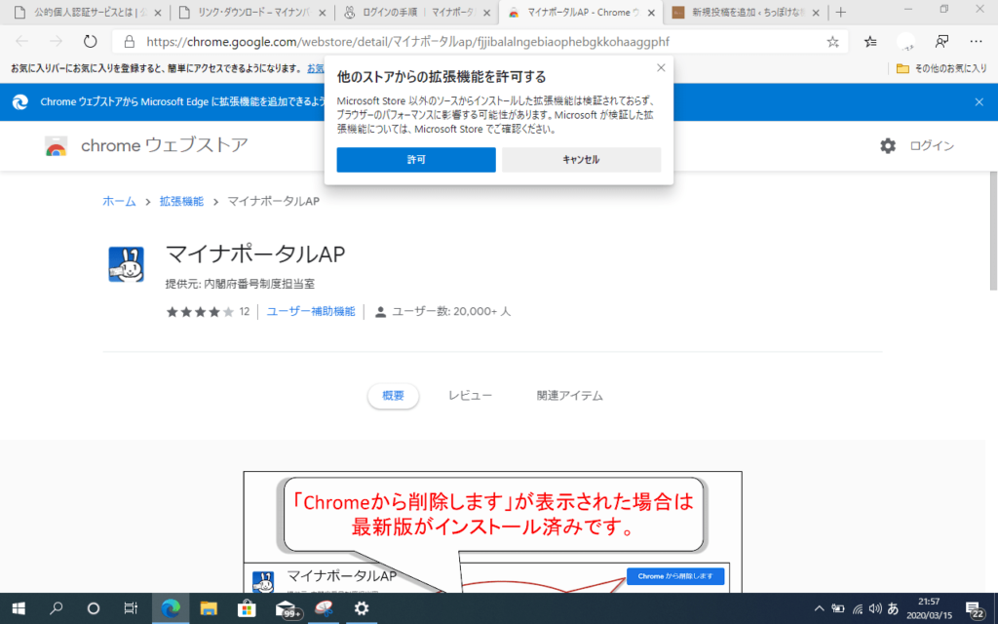The height and width of the screenshot is (624, 998).
Task: Show hidden system tray icons
Action: (x=819, y=608)
